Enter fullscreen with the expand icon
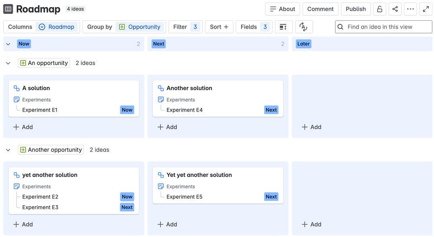Screen dimensions: 434x237 tap(426, 9)
